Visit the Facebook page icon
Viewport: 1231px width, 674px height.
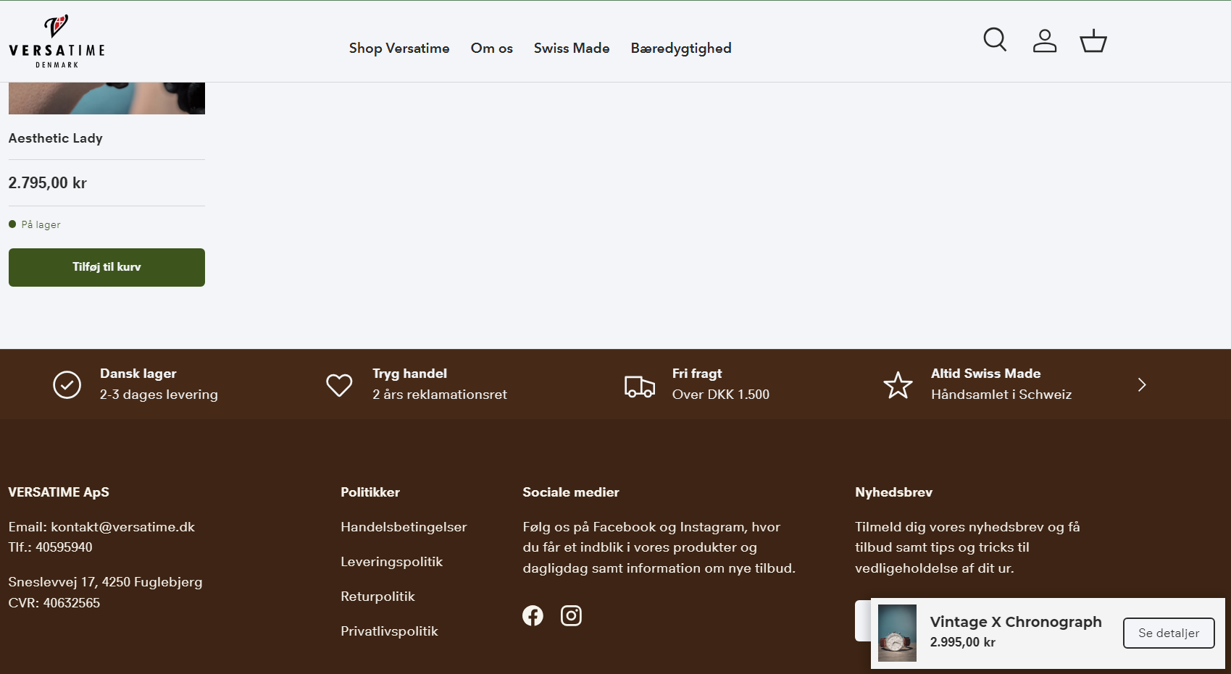533,615
